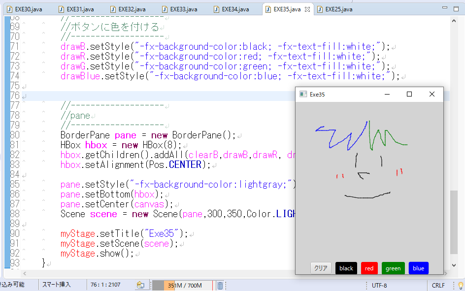The image size is (465, 291).
Task: Click the comment ボタンに色を付ける on line 69
Action: coord(110,27)
